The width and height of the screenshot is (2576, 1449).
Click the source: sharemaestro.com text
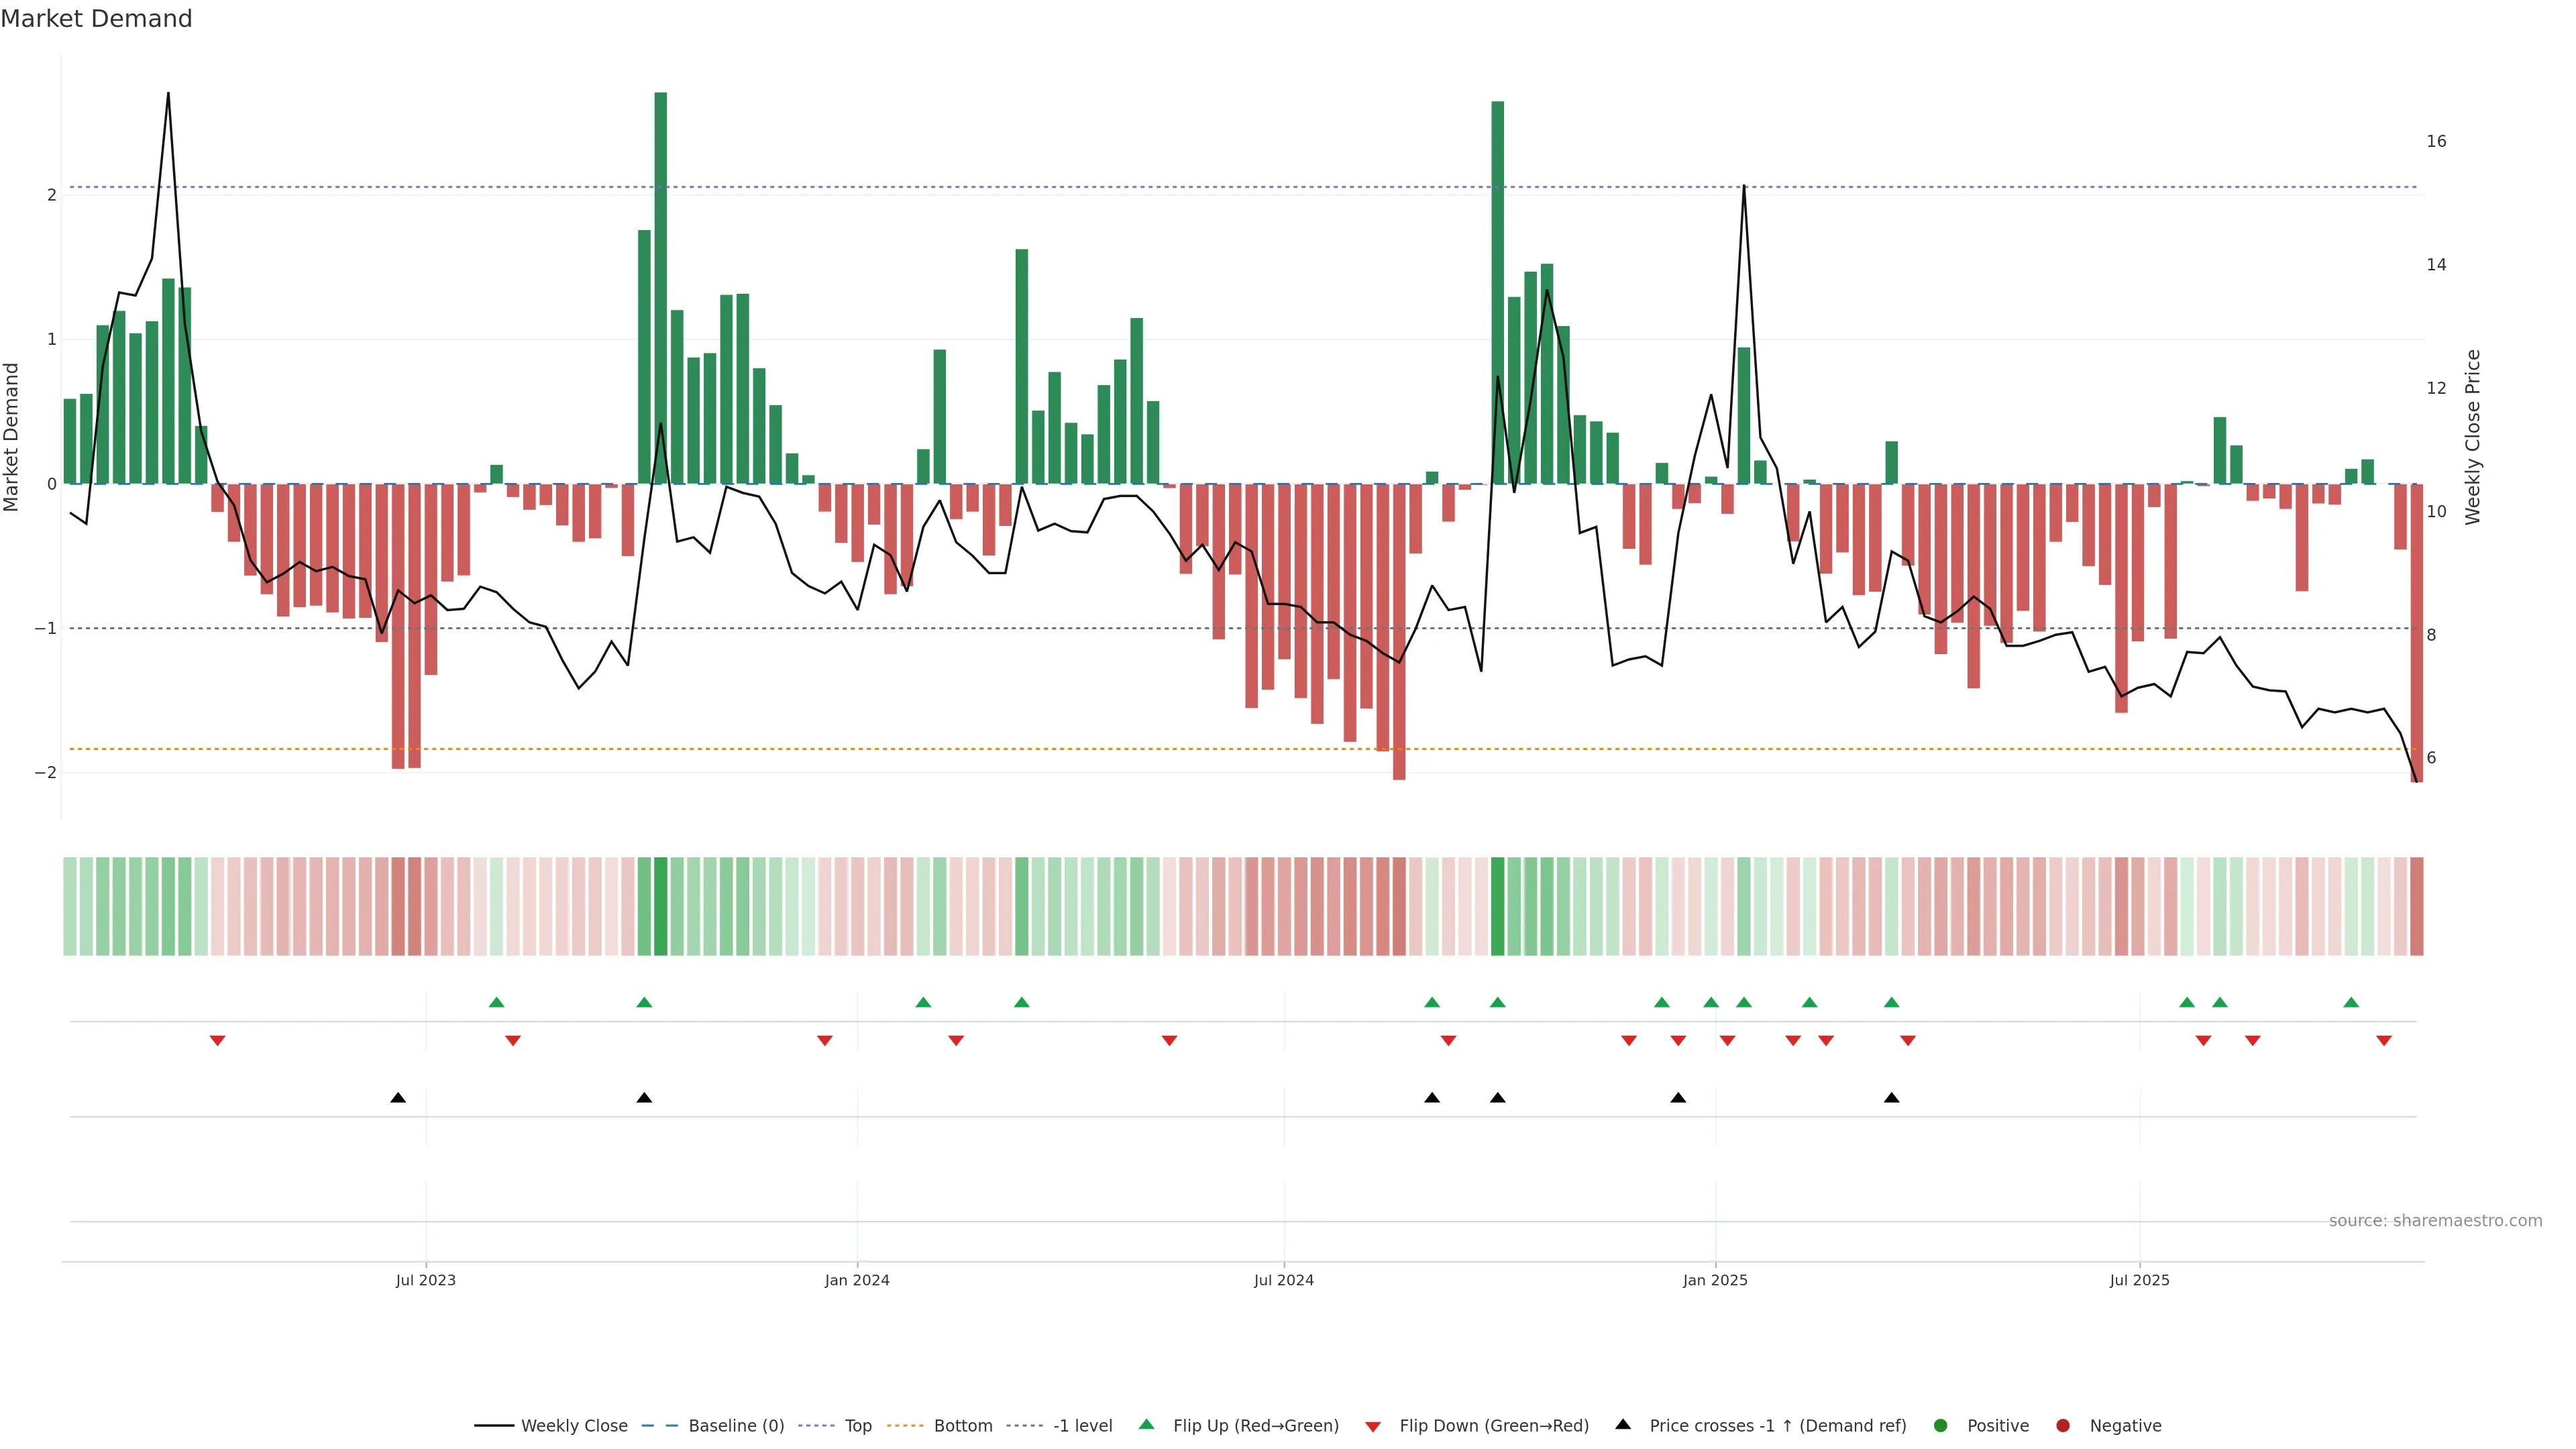(2435, 1221)
